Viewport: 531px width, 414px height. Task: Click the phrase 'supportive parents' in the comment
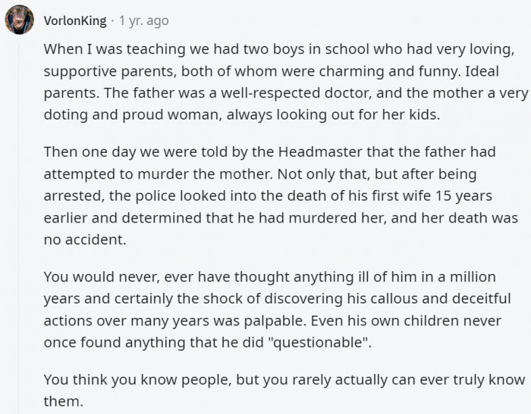coord(110,72)
